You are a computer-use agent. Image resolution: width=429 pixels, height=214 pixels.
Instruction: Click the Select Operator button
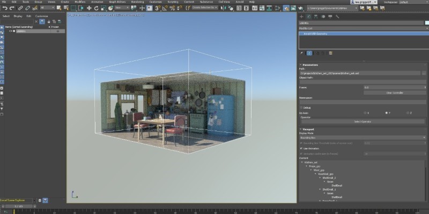click(x=363, y=121)
